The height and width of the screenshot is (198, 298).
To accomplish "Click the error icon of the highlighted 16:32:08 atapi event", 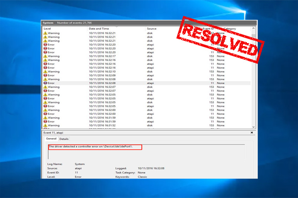I will pyautogui.click(x=45, y=83).
